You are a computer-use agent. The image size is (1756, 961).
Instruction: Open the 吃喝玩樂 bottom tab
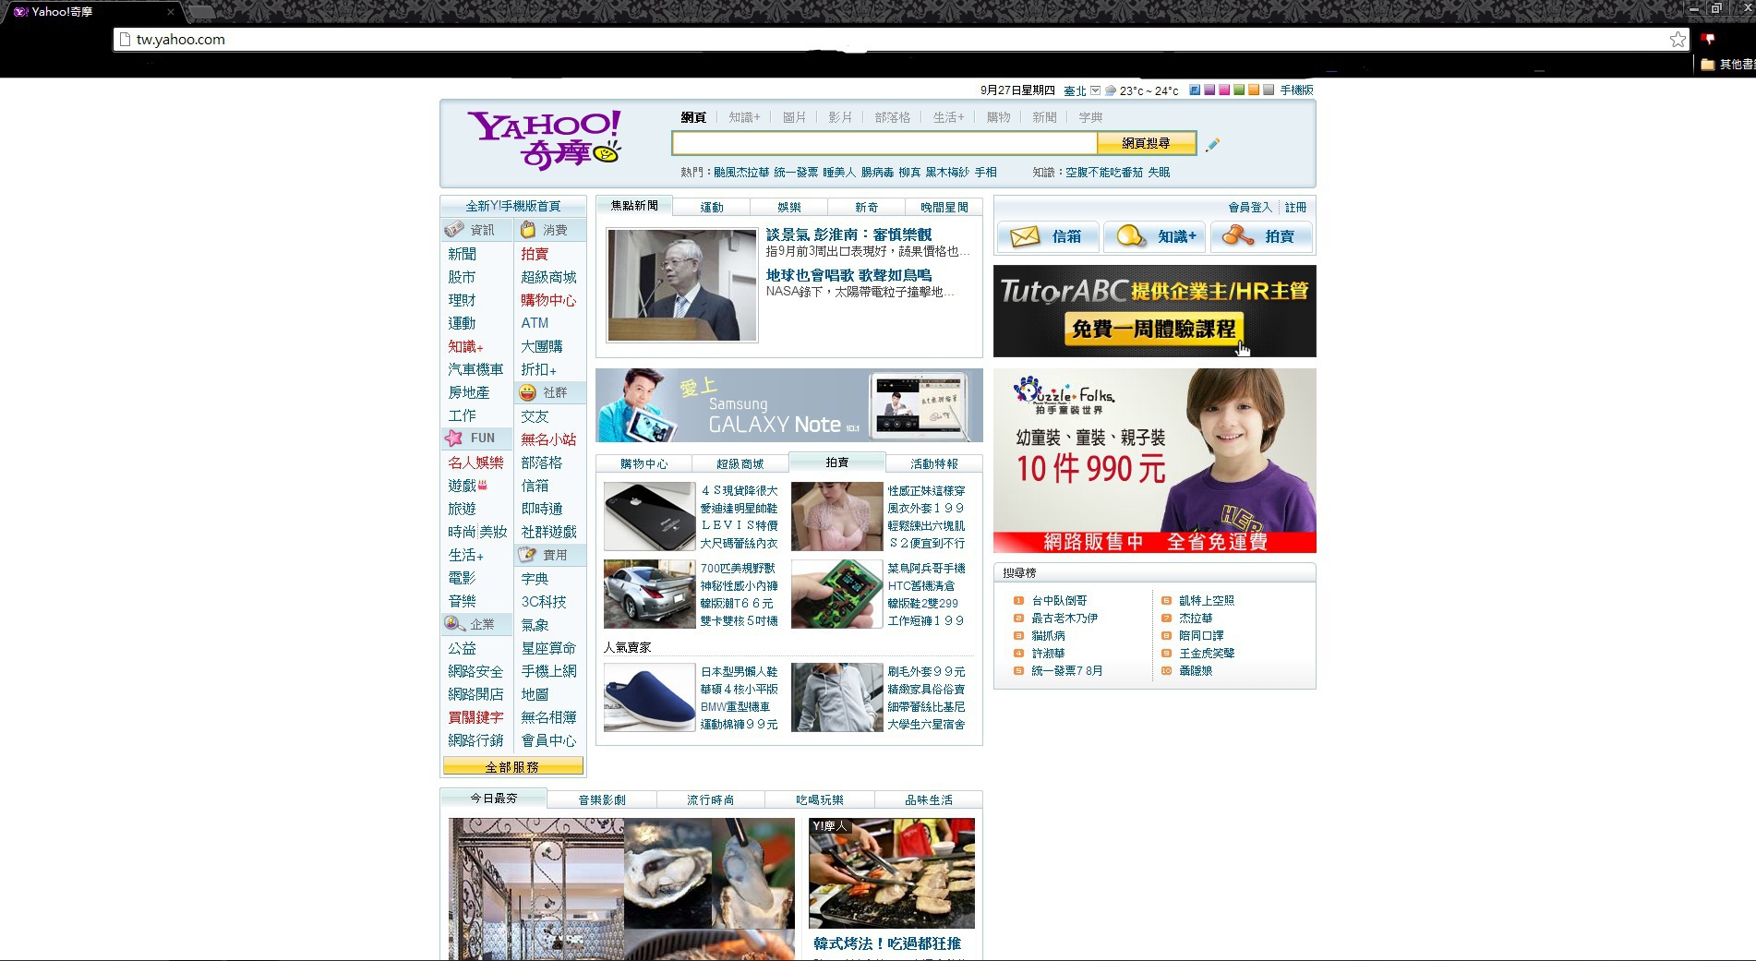click(x=820, y=799)
